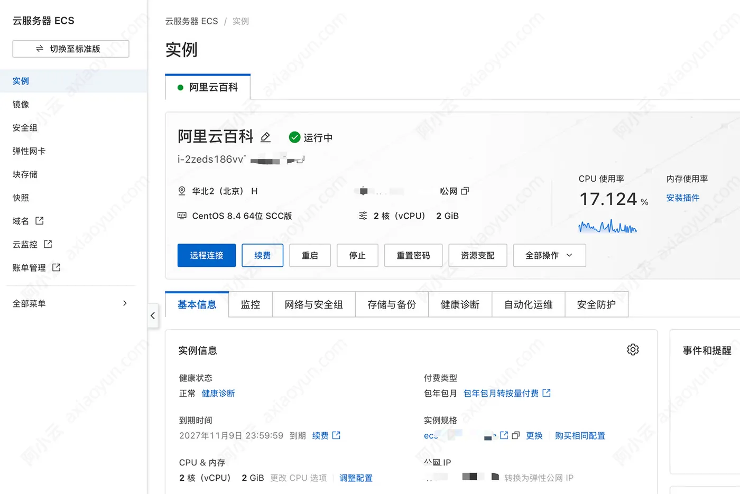740x494 pixels.
Task: Click the CPU usage sparkline chart
Action: coord(608,227)
